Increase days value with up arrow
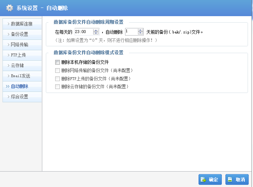Image resolution: width=253 pixels, height=187 pixels. (140, 30)
